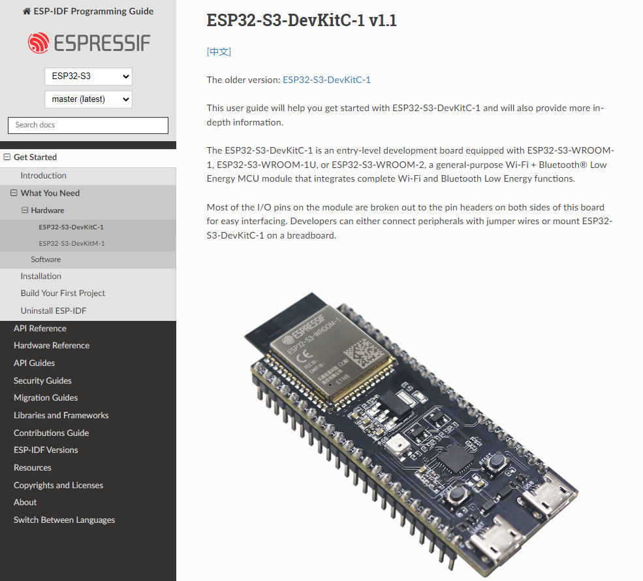Click Switch Between Languages

64,519
